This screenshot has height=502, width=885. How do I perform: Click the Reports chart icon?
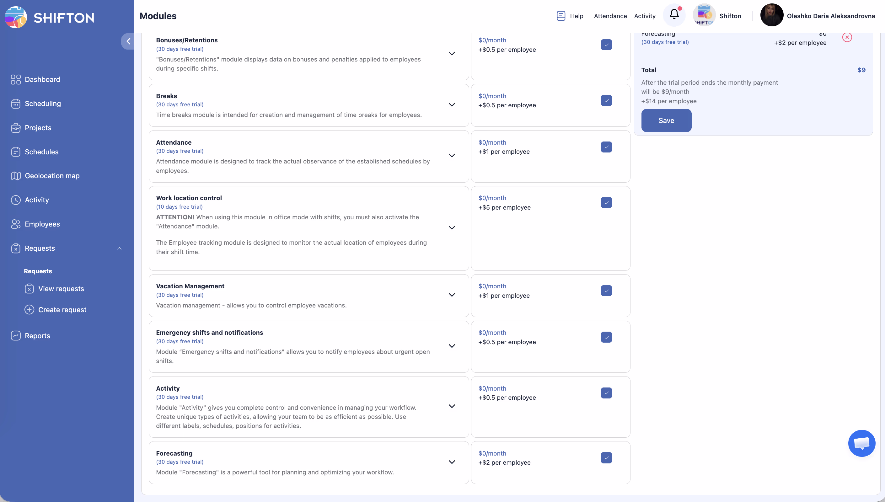15,336
